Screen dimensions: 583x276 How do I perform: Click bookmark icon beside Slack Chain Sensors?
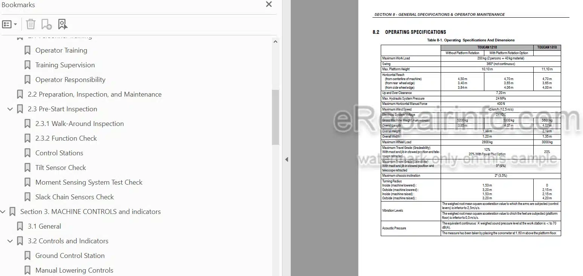pyautogui.click(x=27, y=197)
